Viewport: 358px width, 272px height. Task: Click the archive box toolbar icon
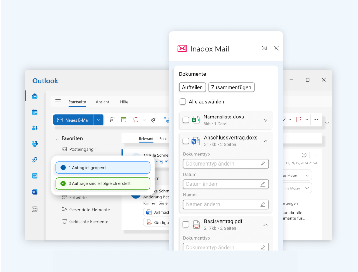[124, 120]
